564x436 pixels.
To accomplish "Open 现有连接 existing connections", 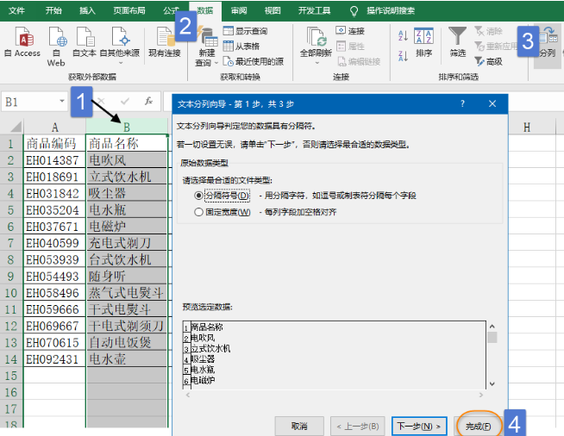I will click(165, 42).
